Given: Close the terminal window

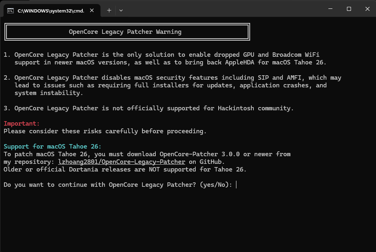Looking at the screenshot, I should click(x=367, y=9).
